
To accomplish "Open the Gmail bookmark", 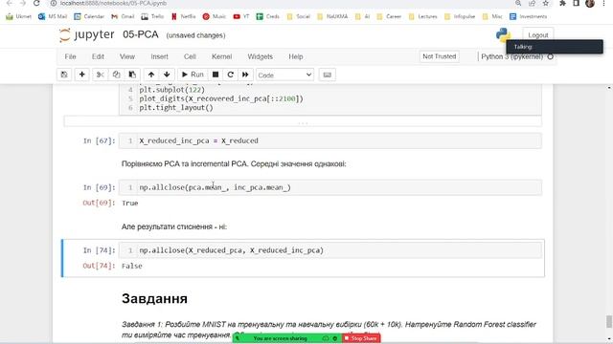I will coord(123,16).
